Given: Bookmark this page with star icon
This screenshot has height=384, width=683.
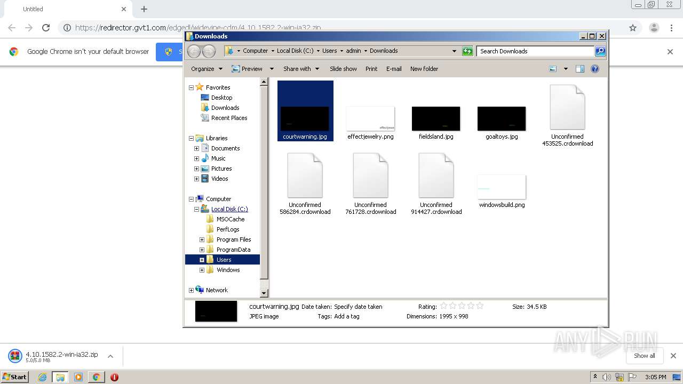Looking at the screenshot, I should click(633, 28).
